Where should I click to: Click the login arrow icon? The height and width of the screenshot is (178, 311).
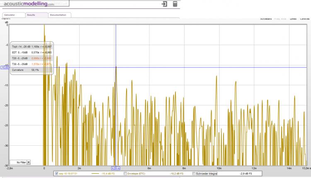tap(165, 4)
